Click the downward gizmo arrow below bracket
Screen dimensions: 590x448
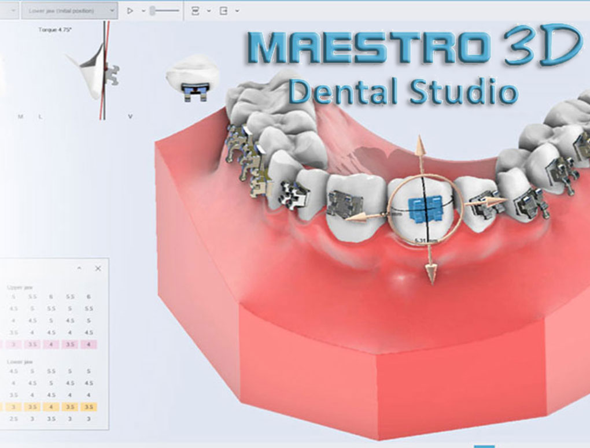pyautogui.click(x=431, y=273)
